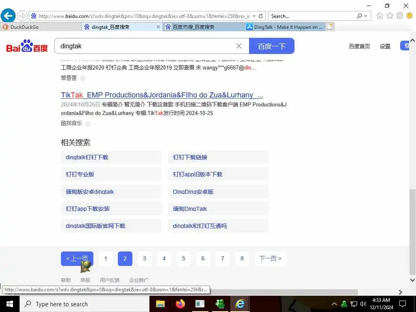Click the browser Back arrow button
Image resolution: width=416 pixels, height=312 pixels.
pyautogui.click(x=8, y=16)
